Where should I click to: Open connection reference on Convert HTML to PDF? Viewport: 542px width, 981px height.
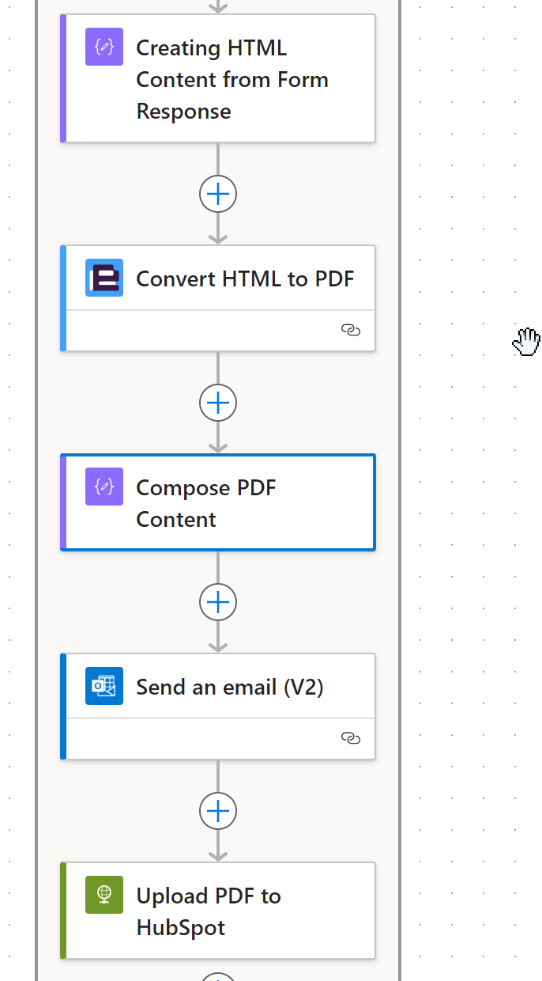pyautogui.click(x=351, y=331)
